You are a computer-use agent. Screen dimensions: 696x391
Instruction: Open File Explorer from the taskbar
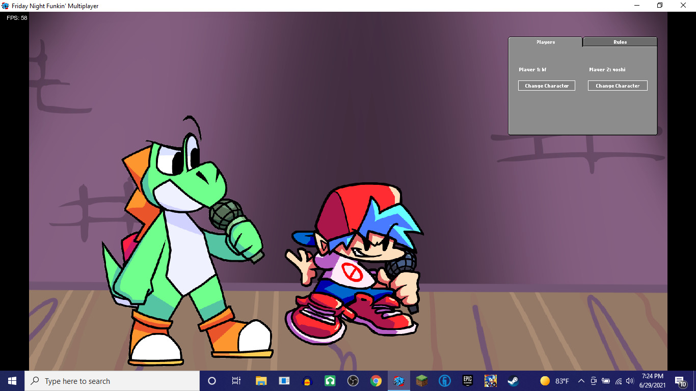click(260, 380)
